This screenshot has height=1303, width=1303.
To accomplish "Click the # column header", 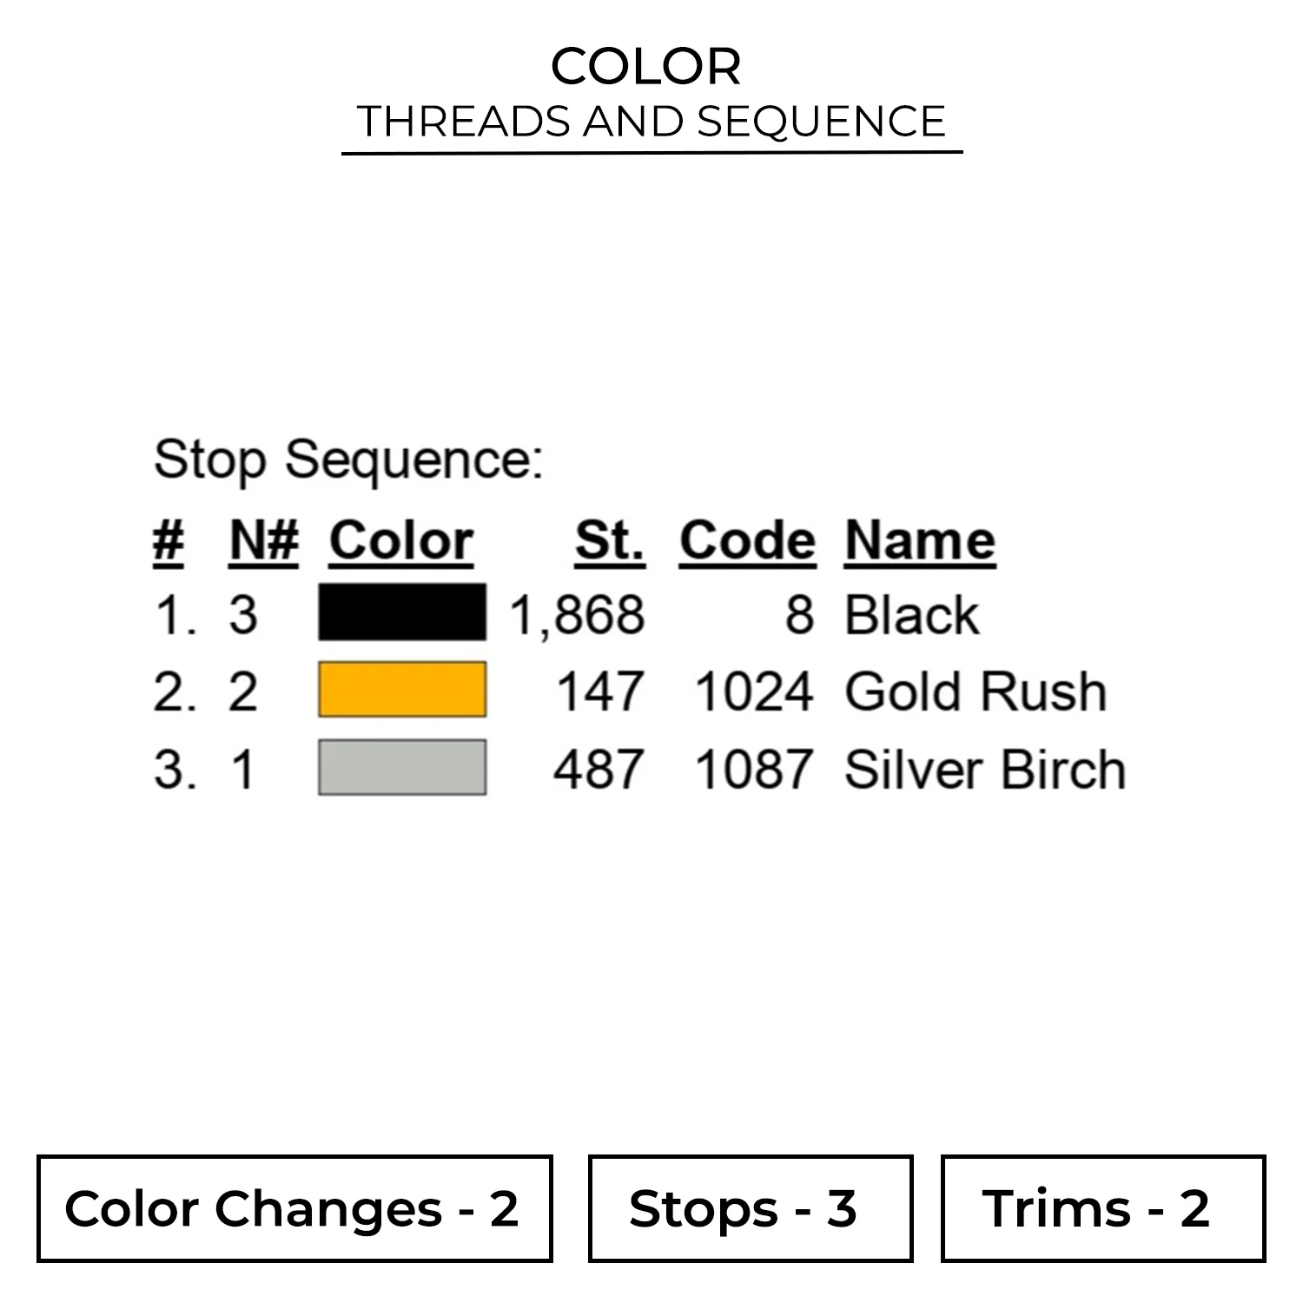I will (169, 541).
